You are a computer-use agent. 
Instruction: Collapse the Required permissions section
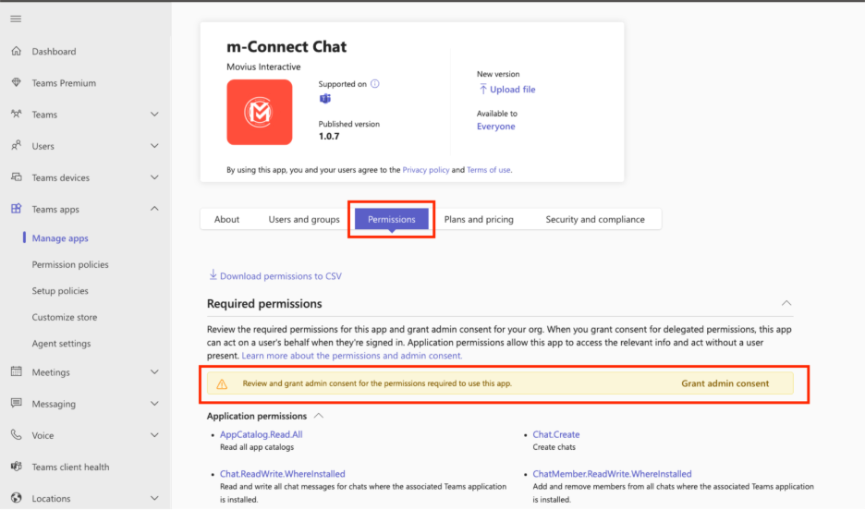pyautogui.click(x=786, y=303)
